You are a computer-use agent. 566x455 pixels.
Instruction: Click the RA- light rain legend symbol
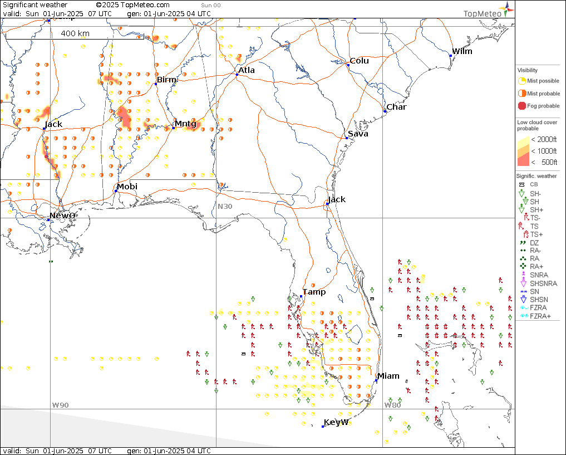[x=523, y=250]
